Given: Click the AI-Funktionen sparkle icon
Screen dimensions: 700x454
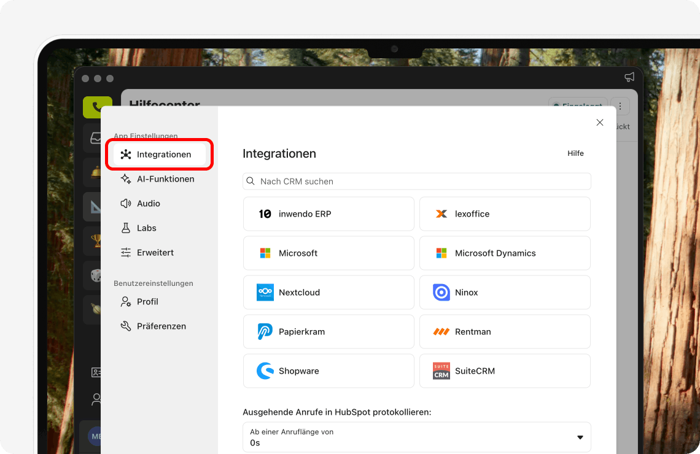Looking at the screenshot, I should click(x=126, y=179).
